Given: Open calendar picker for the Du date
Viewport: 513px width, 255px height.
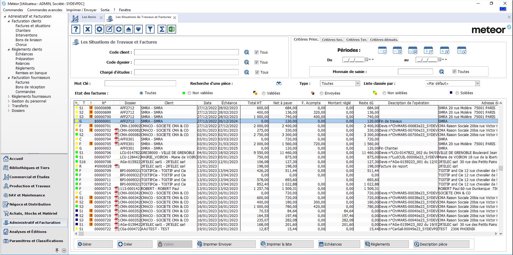Looking at the screenshot, I should point(367,59).
